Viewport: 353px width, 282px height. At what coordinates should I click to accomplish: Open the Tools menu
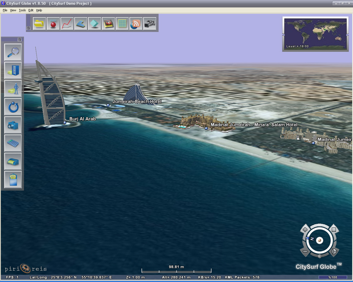(23, 10)
